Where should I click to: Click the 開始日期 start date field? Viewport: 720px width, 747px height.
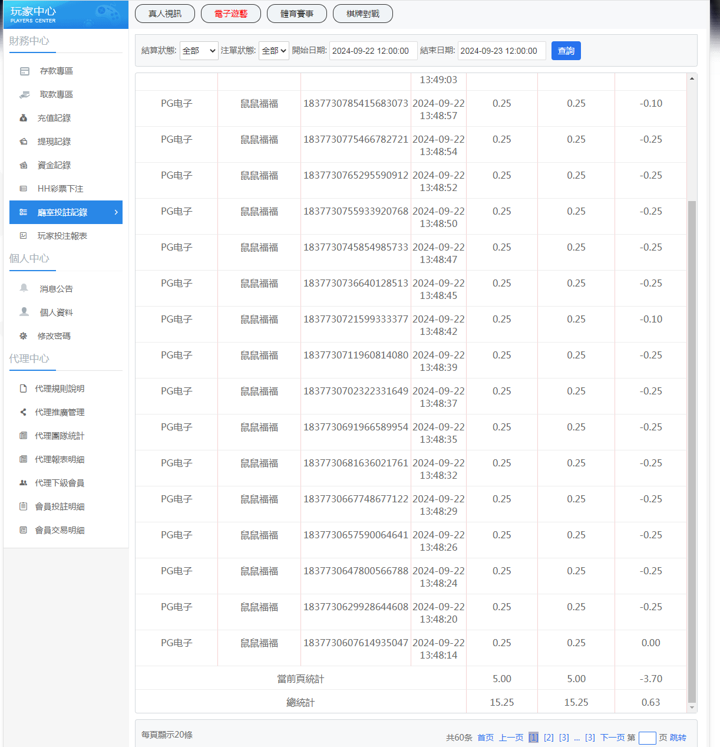[x=373, y=51]
